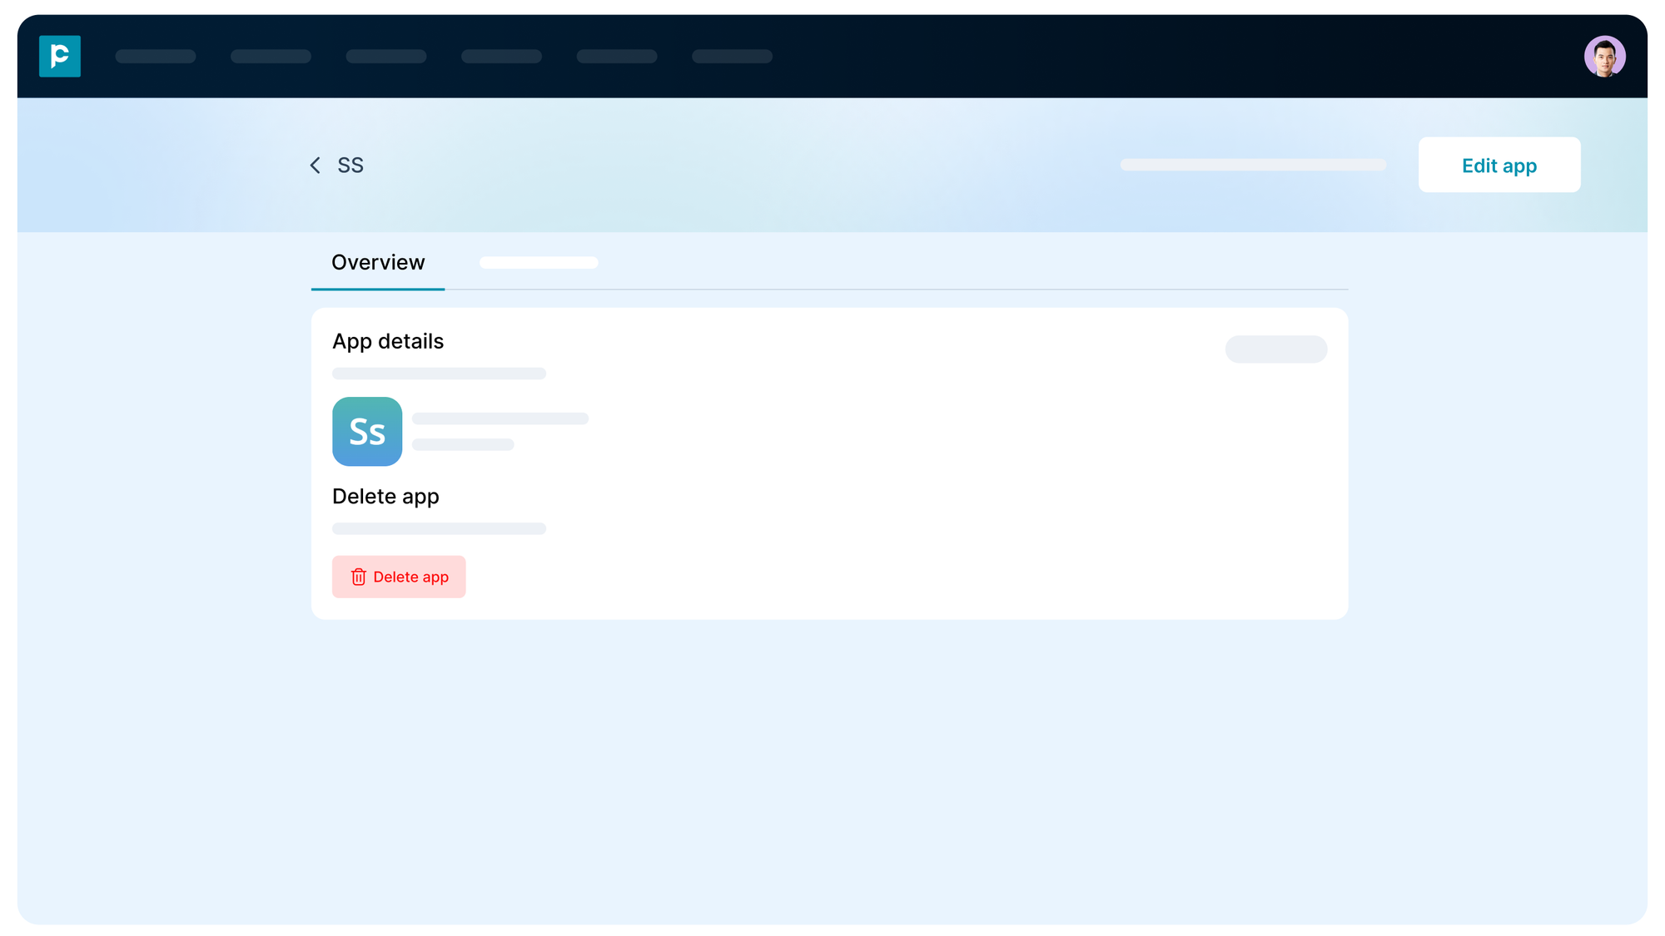Click the third navigation item in the dark header

[385, 56]
